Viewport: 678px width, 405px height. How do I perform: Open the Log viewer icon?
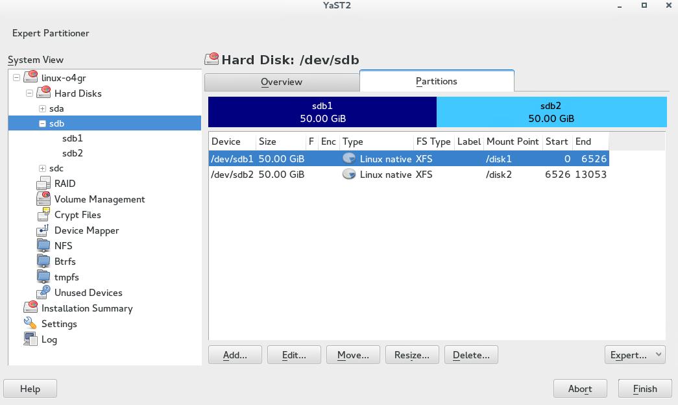coord(30,339)
